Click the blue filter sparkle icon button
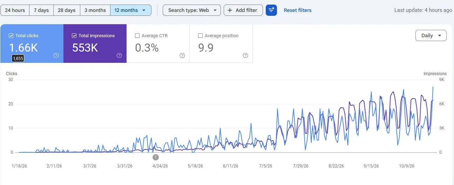The image size is (454, 185). pyautogui.click(x=271, y=10)
